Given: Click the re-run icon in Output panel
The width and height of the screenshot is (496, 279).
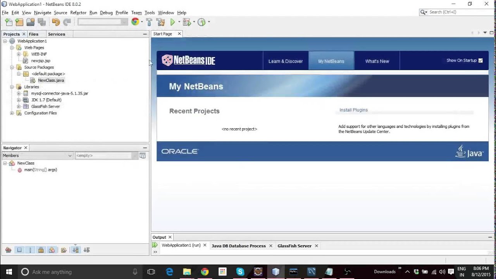Looking at the screenshot, I should (x=155, y=245).
